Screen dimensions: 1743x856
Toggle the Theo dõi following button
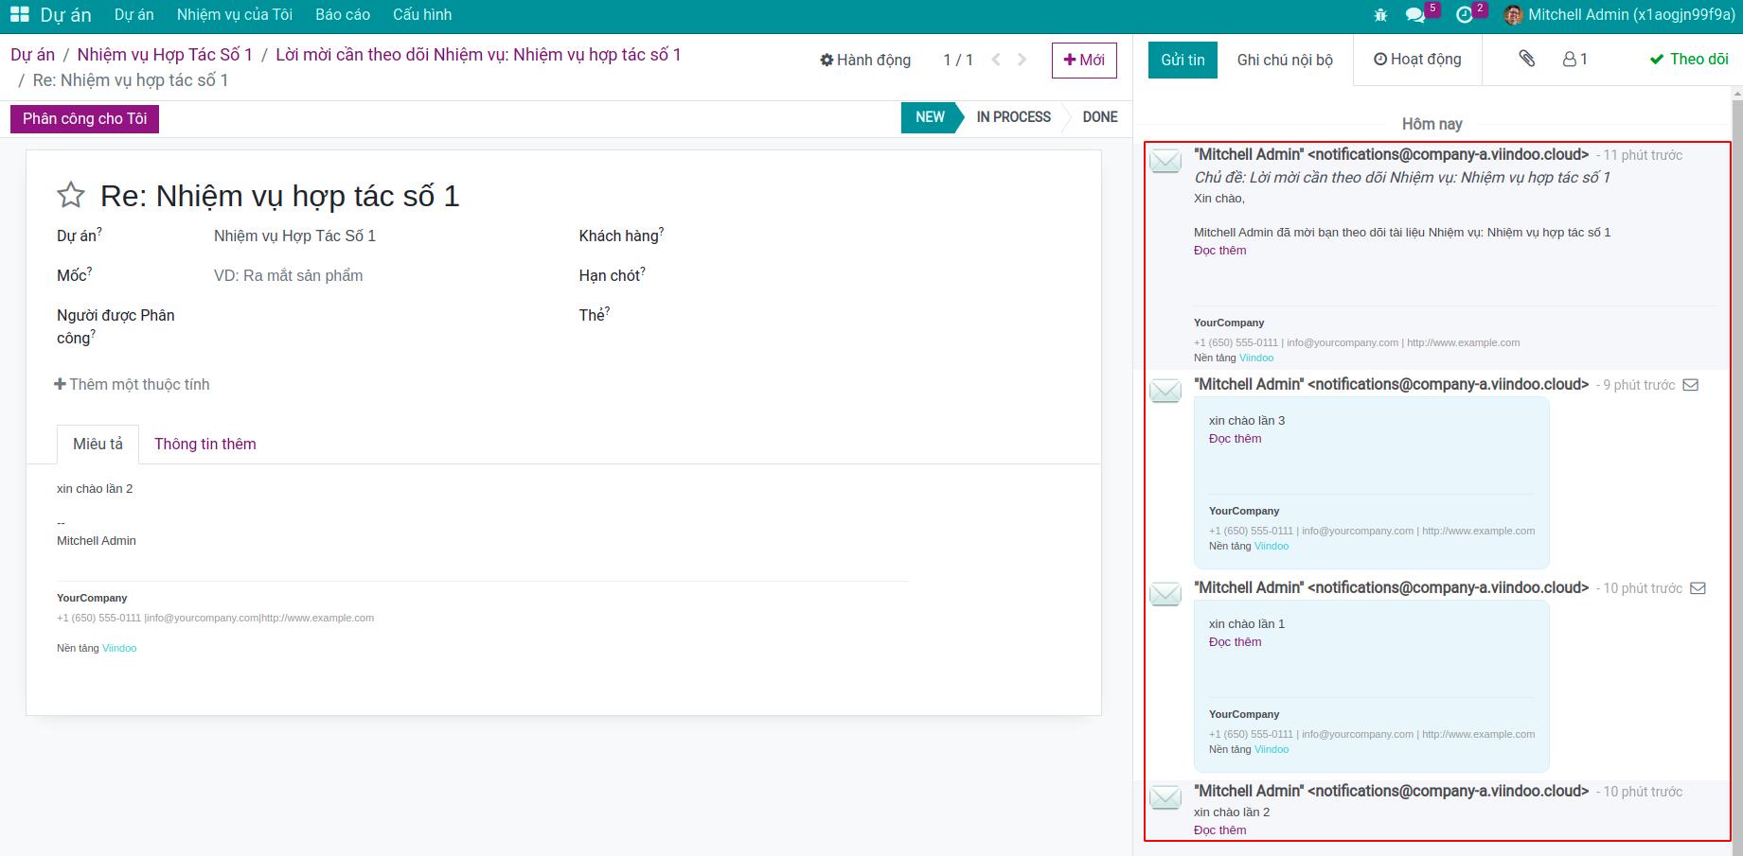[x=1689, y=59]
